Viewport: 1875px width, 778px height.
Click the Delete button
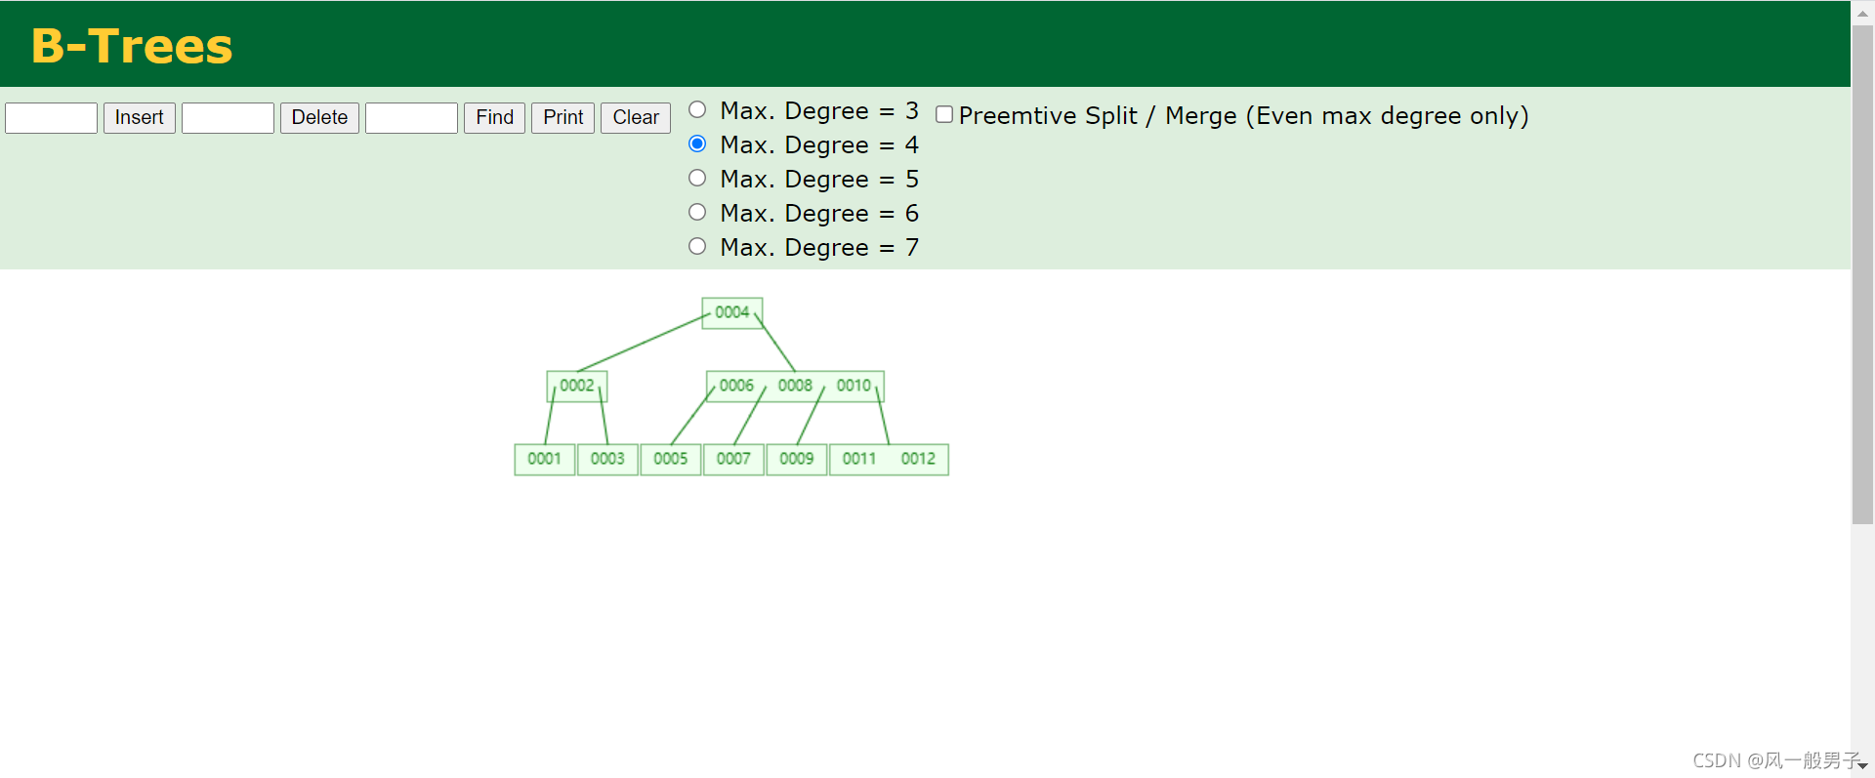(319, 118)
